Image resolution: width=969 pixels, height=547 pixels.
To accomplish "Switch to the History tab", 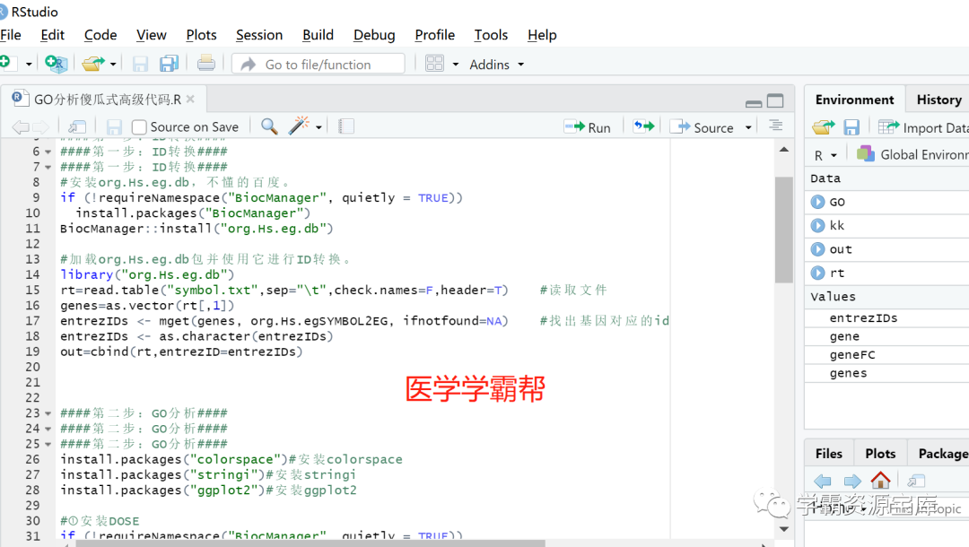I will 938,100.
